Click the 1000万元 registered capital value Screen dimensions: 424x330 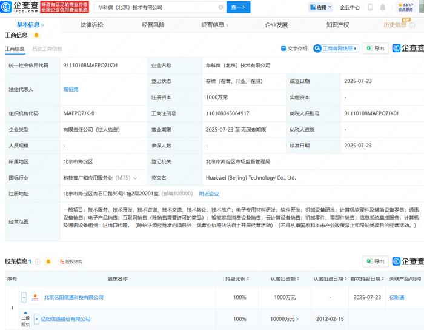tap(217, 98)
